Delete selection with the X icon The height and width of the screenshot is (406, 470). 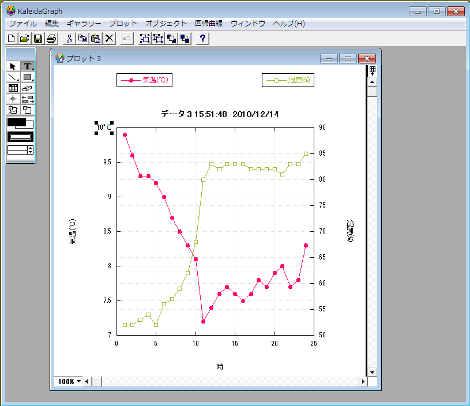point(110,39)
